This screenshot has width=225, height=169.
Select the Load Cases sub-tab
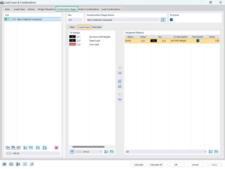coord(84,27)
